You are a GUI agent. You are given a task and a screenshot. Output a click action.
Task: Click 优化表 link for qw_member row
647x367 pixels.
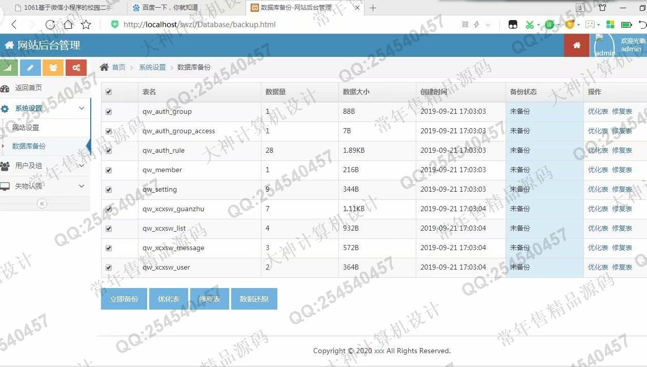click(x=598, y=170)
